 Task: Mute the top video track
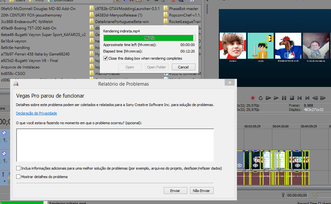(x=4, y=133)
